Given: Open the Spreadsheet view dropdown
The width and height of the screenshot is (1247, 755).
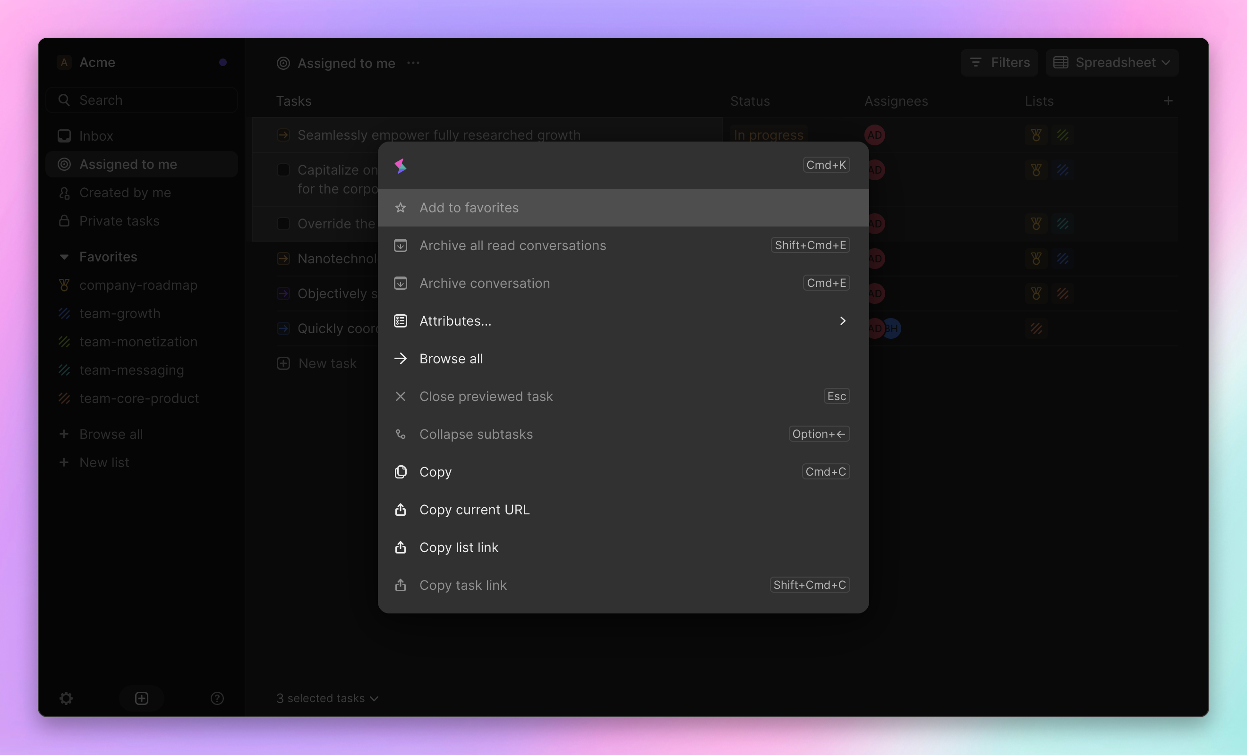Looking at the screenshot, I should coord(1112,62).
